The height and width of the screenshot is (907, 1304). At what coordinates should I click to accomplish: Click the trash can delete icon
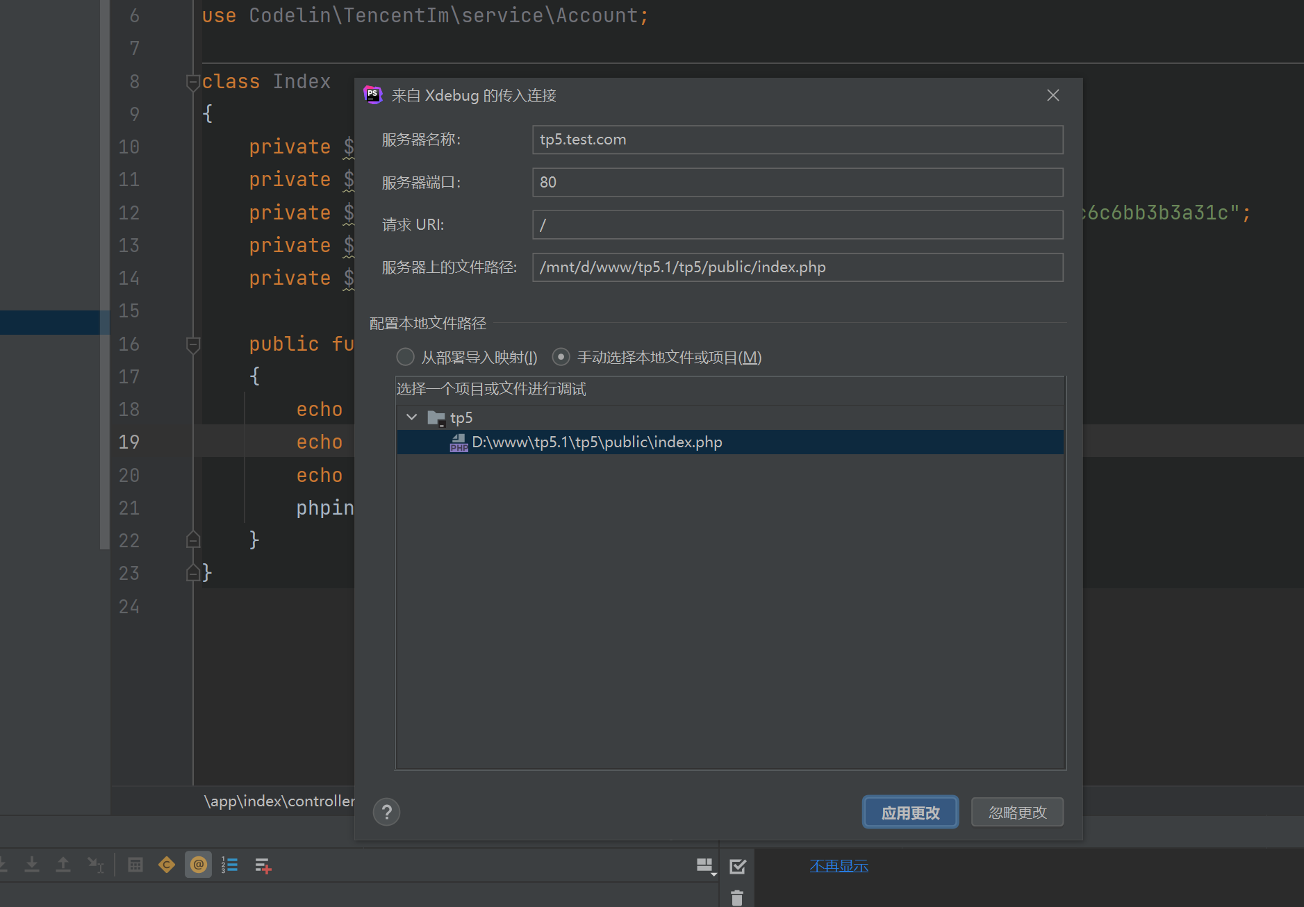[x=737, y=898]
